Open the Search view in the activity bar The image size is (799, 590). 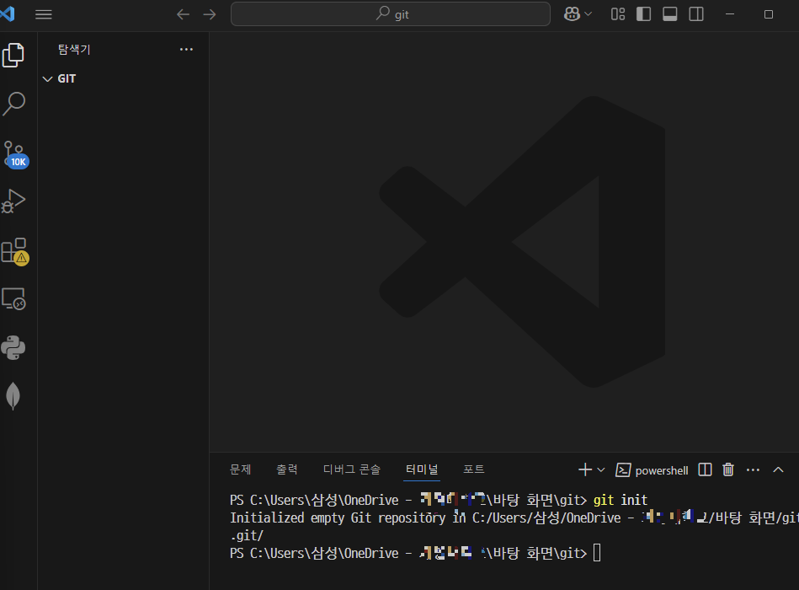coord(13,104)
